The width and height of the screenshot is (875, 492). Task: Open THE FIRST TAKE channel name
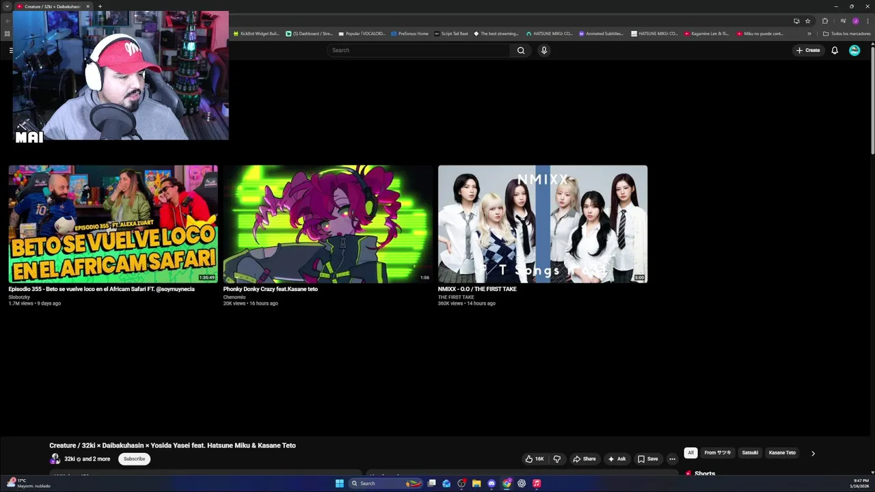click(x=456, y=297)
